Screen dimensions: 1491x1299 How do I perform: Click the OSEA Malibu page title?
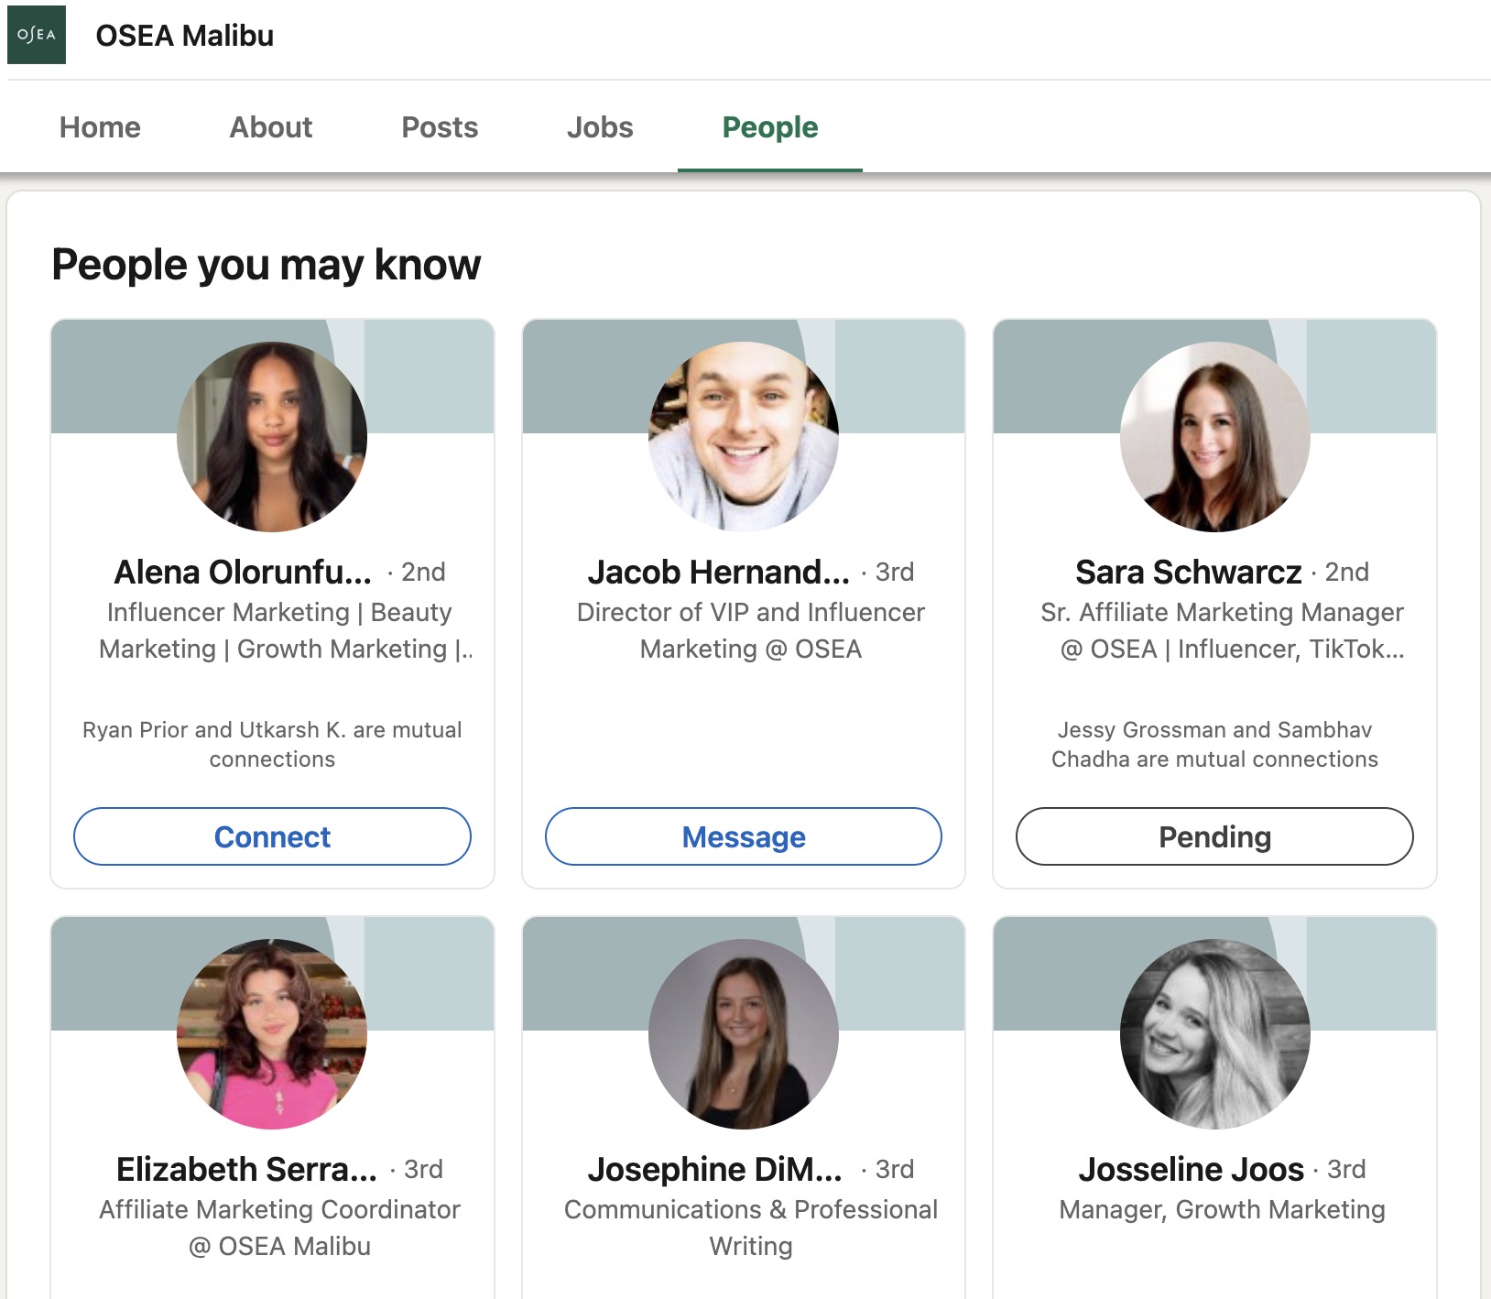tap(185, 36)
